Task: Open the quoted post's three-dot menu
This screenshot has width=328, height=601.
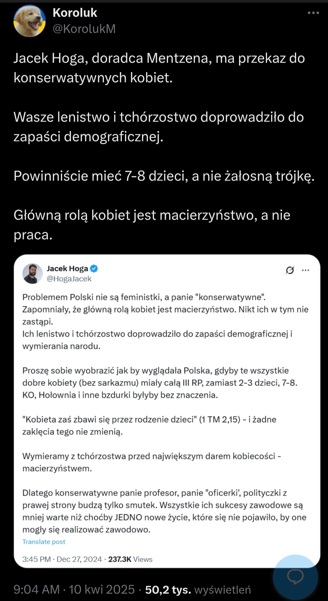Action: coord(305,270)
